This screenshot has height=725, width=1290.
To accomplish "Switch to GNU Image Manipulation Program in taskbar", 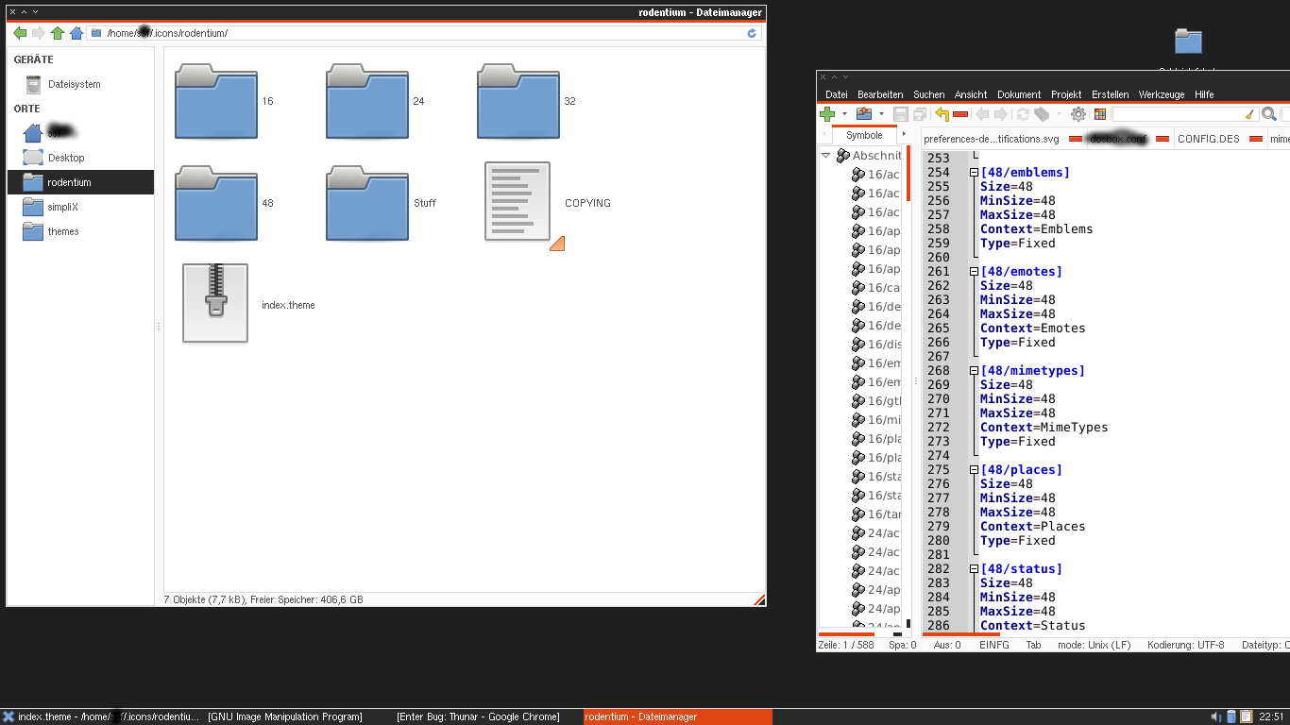I will 285,717.
